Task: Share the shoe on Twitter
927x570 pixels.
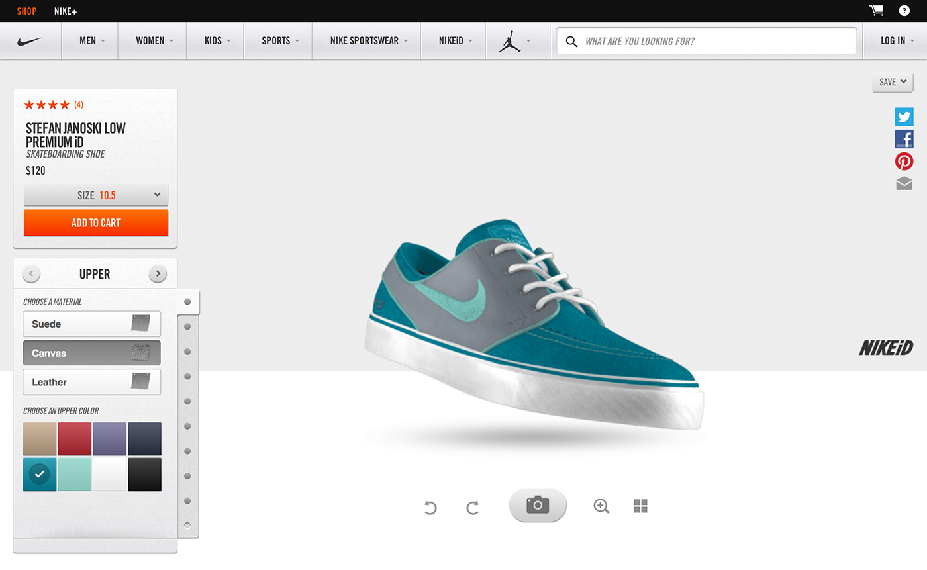Action: pos(904,117)
